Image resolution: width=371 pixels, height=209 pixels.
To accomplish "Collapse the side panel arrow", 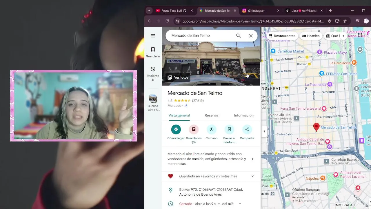I will pyautogui.click(x=264, y=131).
